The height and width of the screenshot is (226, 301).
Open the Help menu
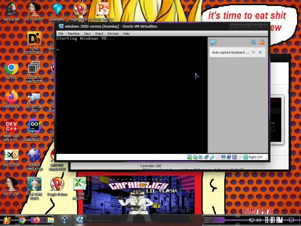pos(126,34)
